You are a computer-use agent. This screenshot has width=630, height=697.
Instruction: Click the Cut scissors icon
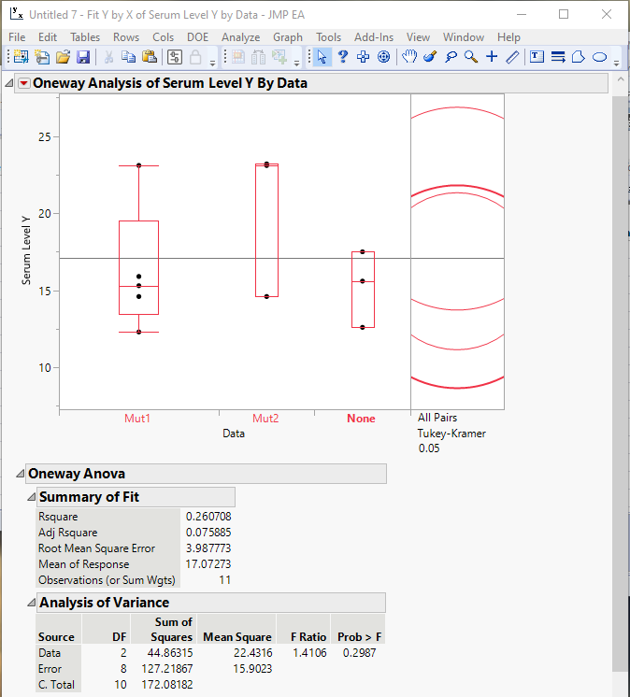[x=108, y=57]
